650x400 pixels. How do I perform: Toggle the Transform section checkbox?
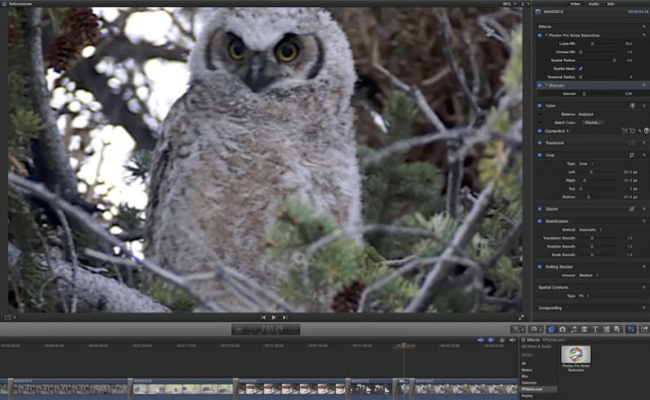[x=539, y=143]
